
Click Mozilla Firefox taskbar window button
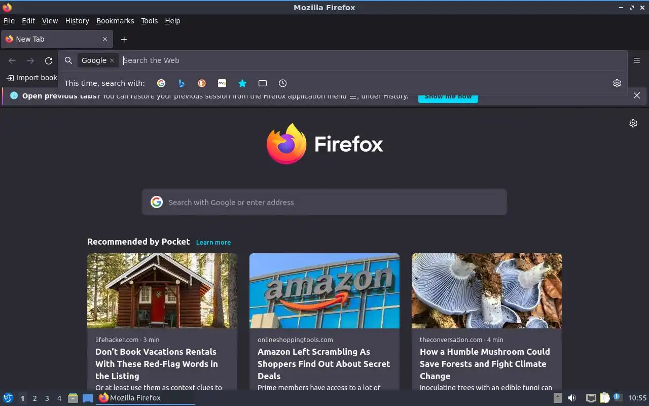coord(146,398)
